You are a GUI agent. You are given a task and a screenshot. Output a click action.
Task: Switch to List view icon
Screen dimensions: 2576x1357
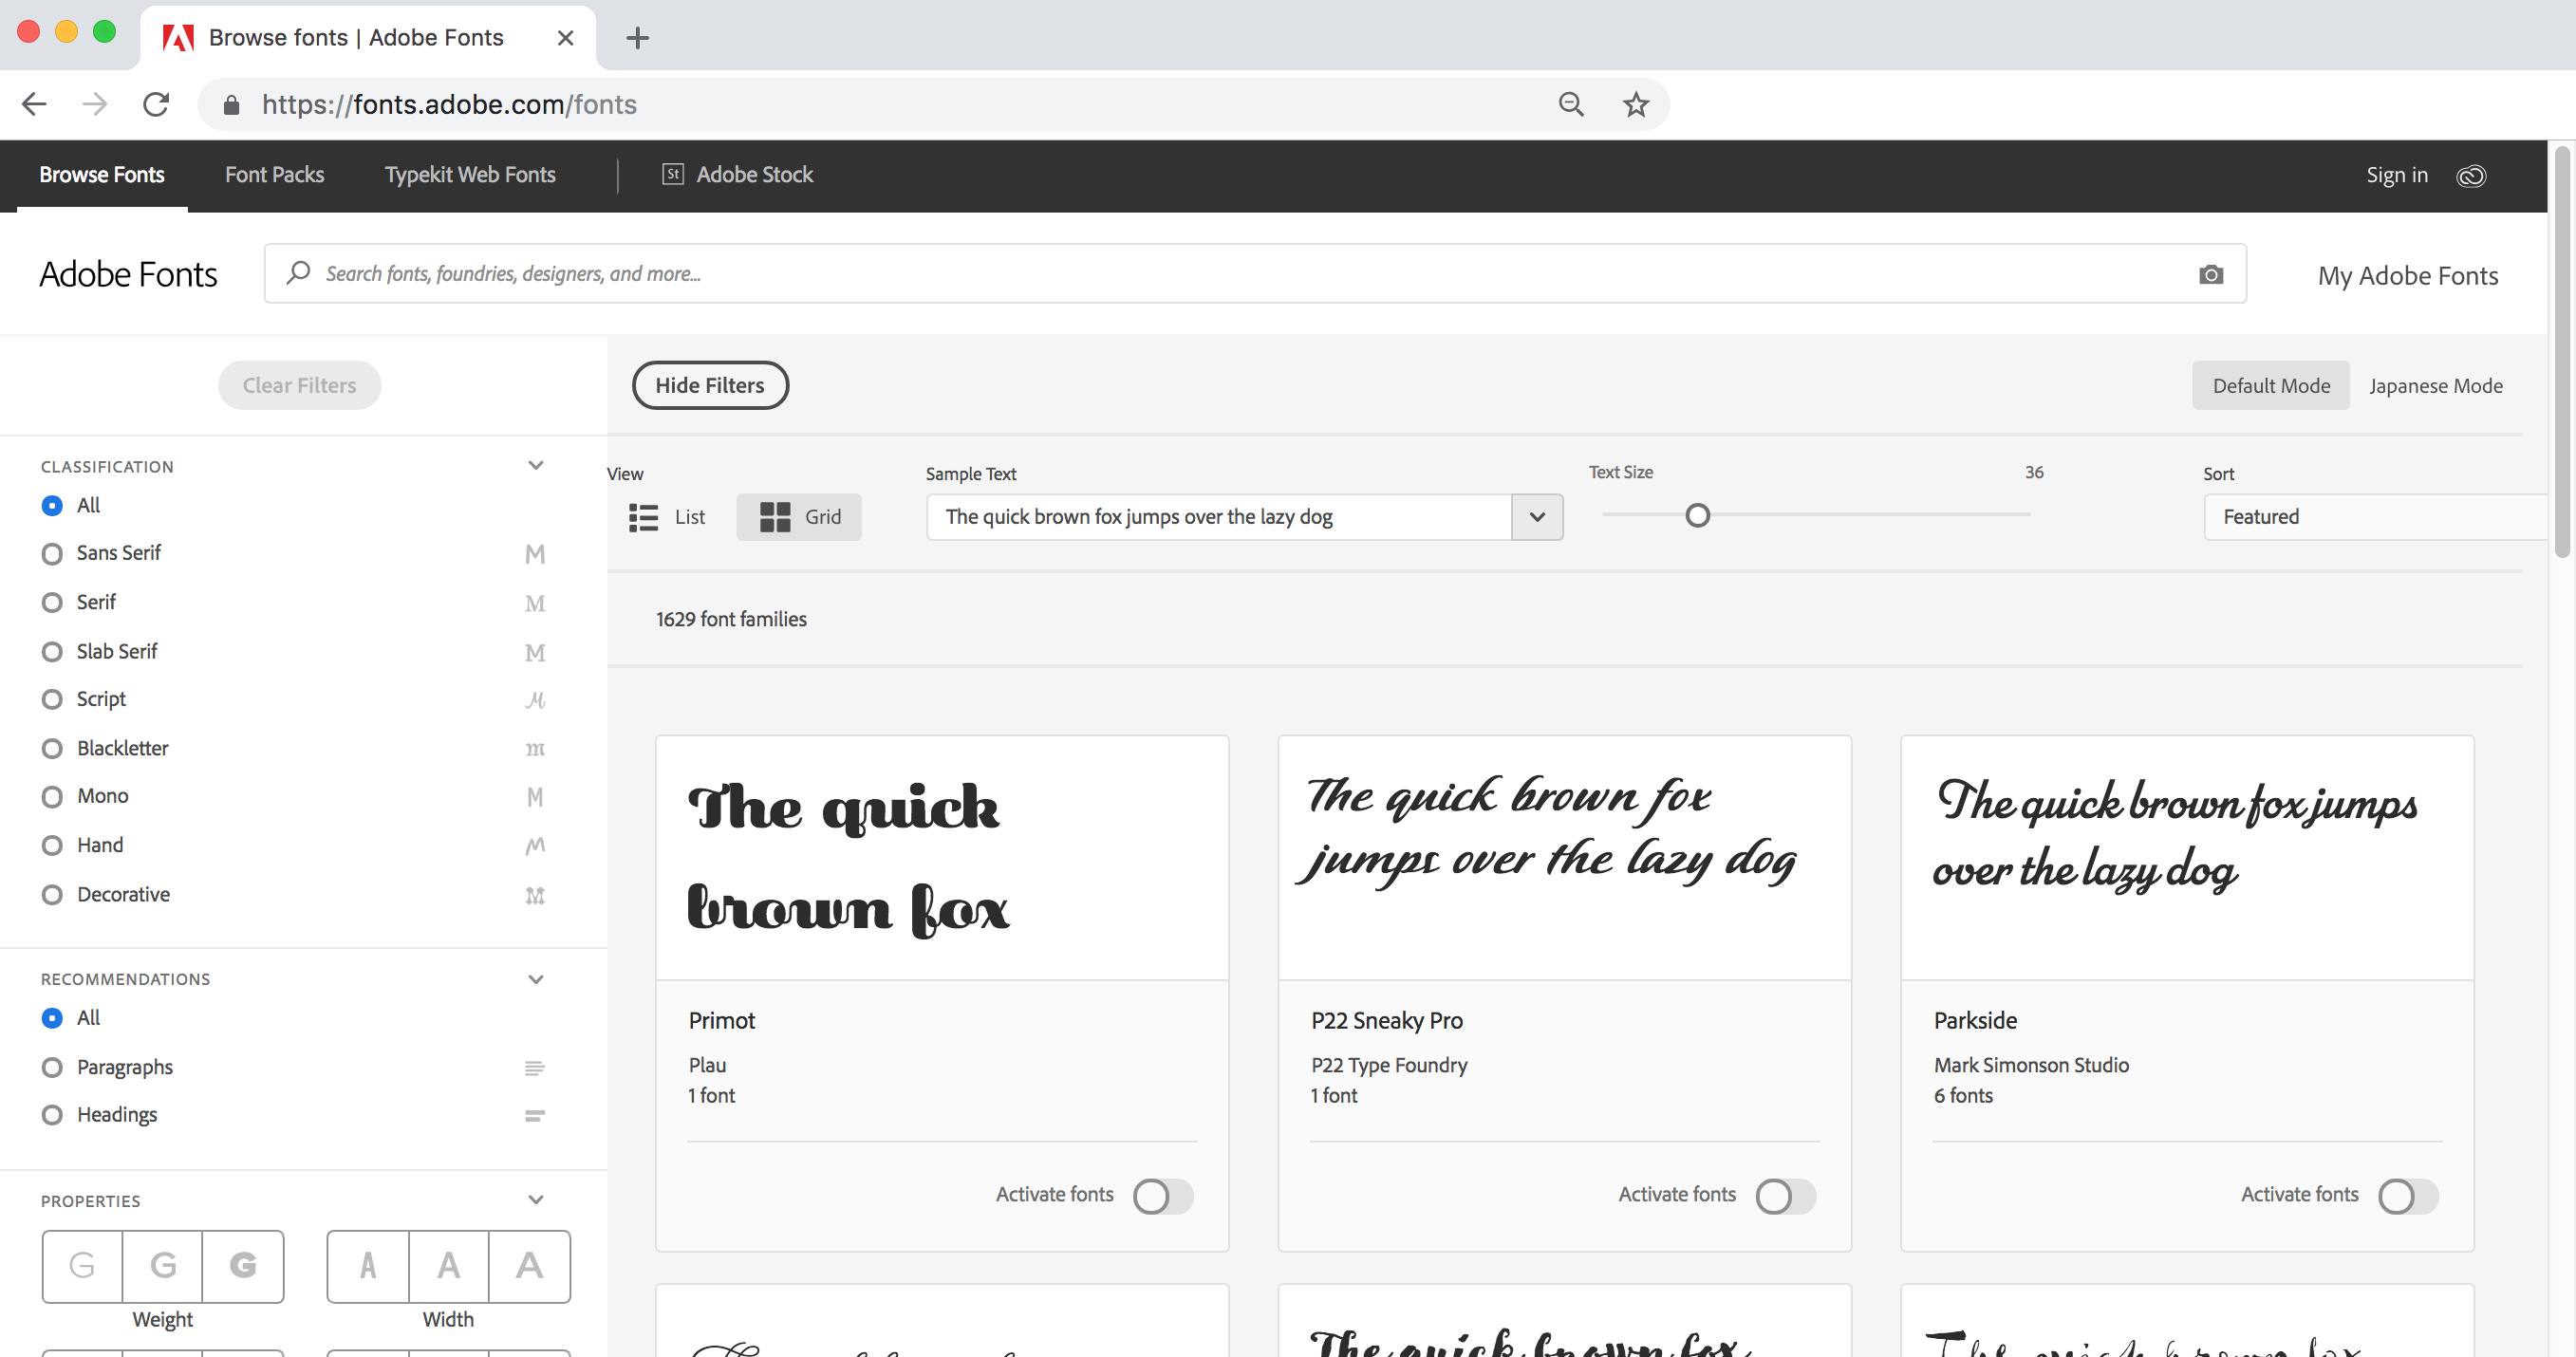point(643,517)
